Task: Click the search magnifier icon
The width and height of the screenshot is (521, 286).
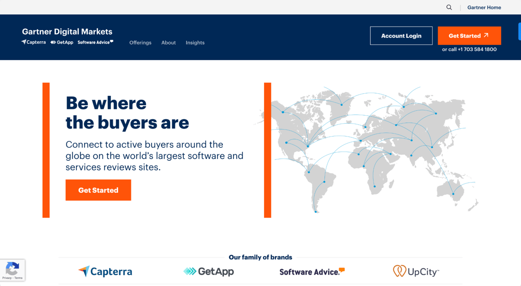Action: click(449, 7)
